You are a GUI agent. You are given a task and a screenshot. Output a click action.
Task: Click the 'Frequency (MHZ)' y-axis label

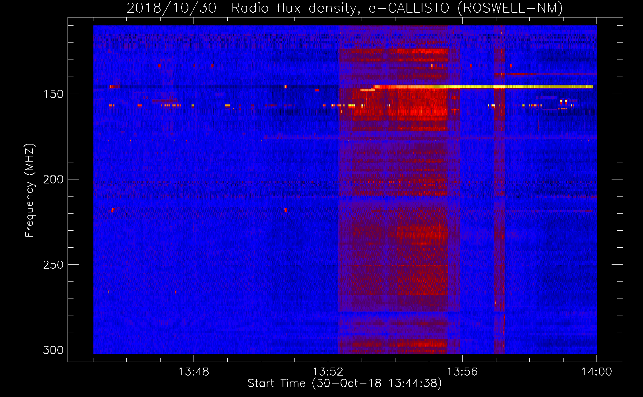[30, 190]
